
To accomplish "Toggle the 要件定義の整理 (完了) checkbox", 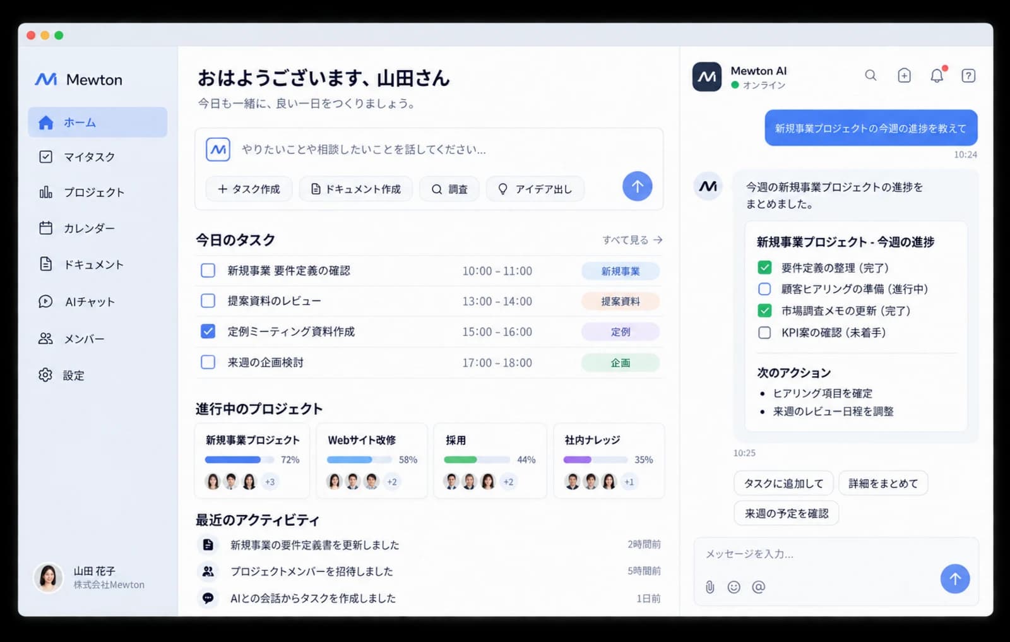I will [x=764, y=268].
